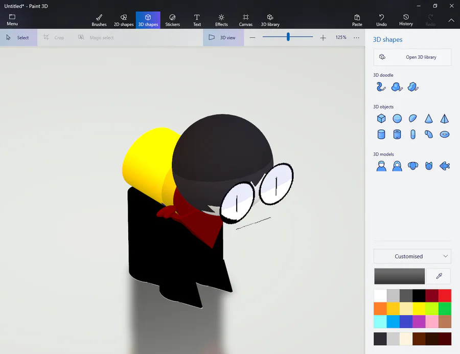Minimize the Paint 3D window
The height and width of the screenshot is (354, 460).
(x=419, y=6)
